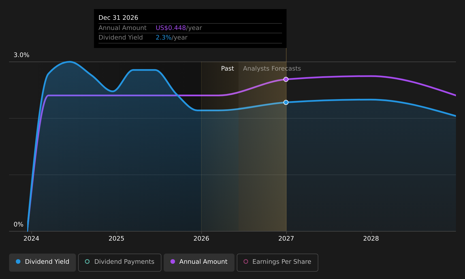Click the US$0.448/year tooltip value
The height and width of the screenshot is (279, 465).
179,28
